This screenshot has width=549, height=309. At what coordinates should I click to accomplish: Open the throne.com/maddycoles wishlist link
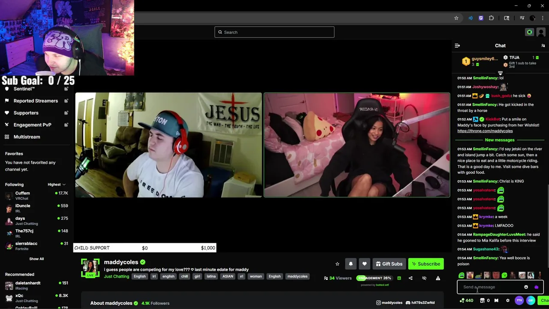485,131
